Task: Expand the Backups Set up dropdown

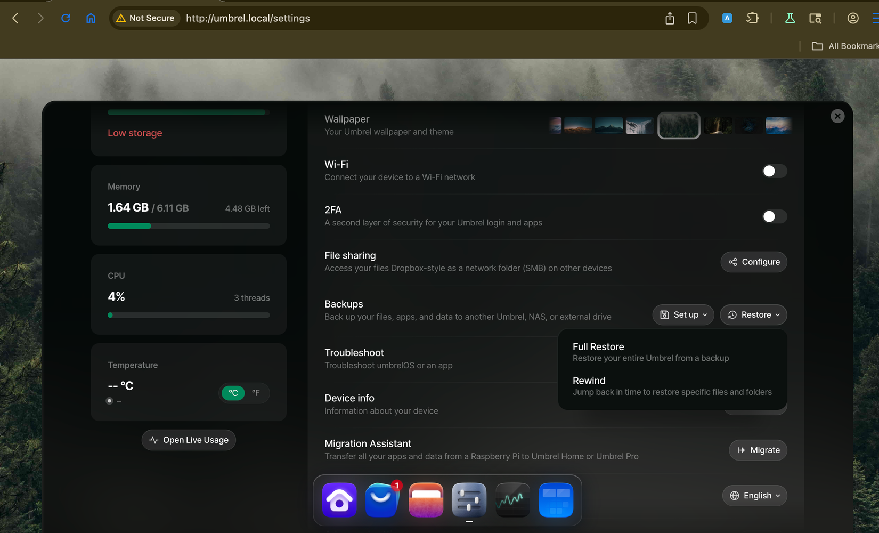Action: pos(683,314)
